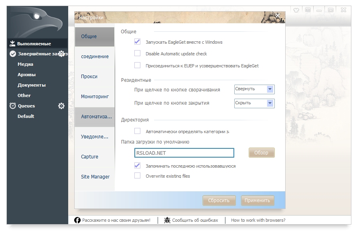Open the Скрыть close-action dropdown

coord(254,103)
